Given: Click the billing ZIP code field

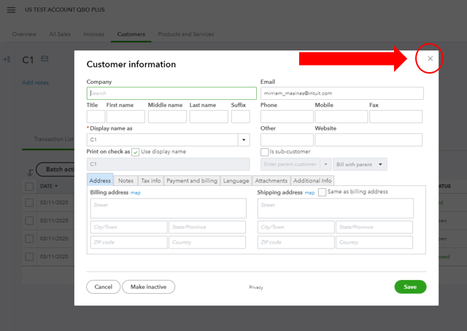Looking at the screenshot, I should click(x=128, y=242).
